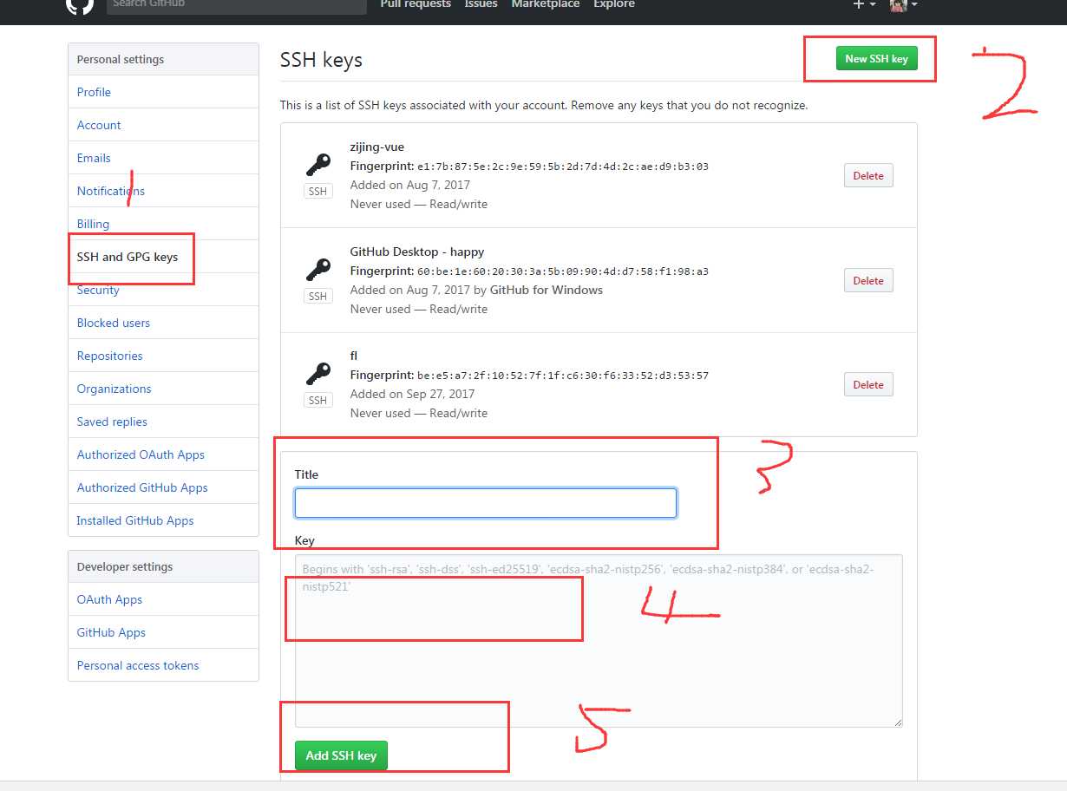Click the SSH keys page heading
The height and width of the screenshot is (791, 1067).
(321, 60)
